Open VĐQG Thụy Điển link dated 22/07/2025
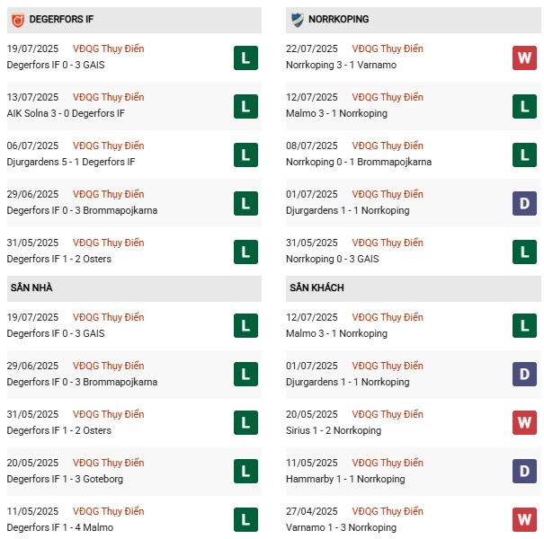This screenshot has height=539, width=544. click(x=388, y=49)
